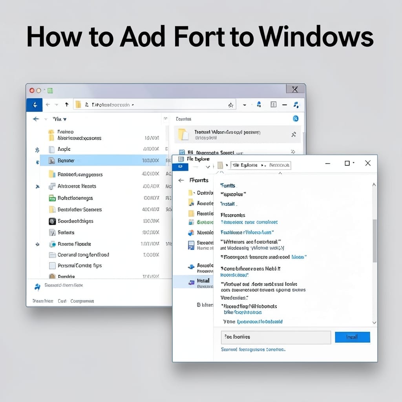The height and width of the screenshot is (402, 402).
Task: Click the colored globe icon beside Nomtio
Action: 191,233
